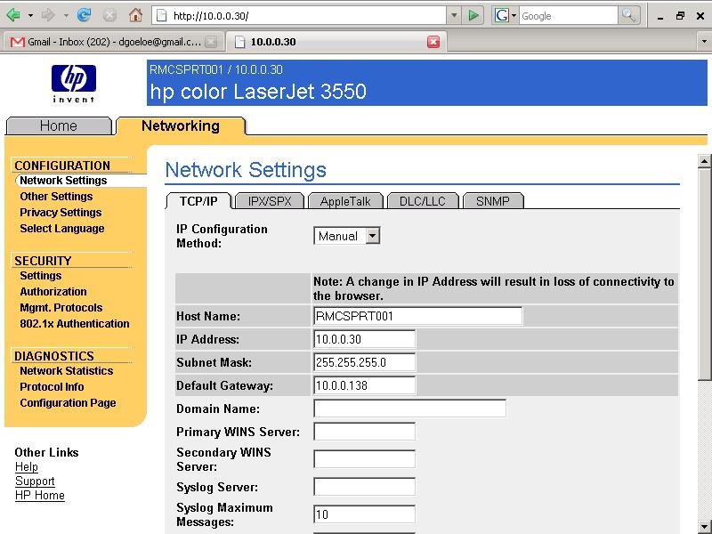Click the Syslog Maximum Messages field
712x534 pixels.
[365, 514]
